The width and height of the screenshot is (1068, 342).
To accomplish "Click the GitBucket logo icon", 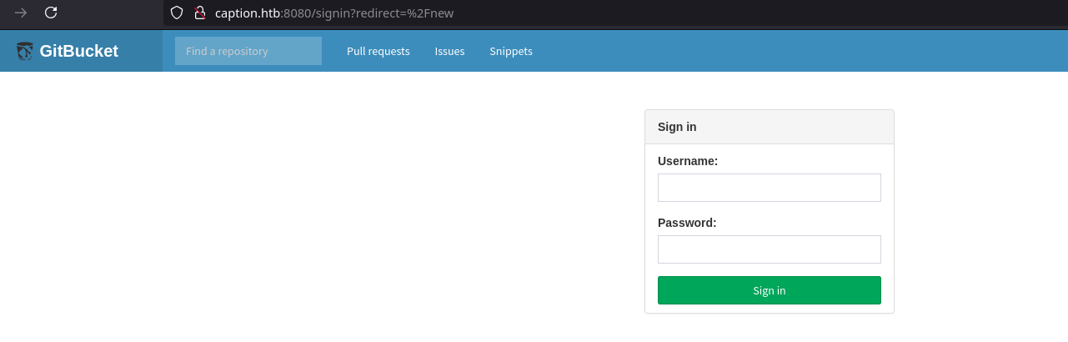I will (24, 51).
